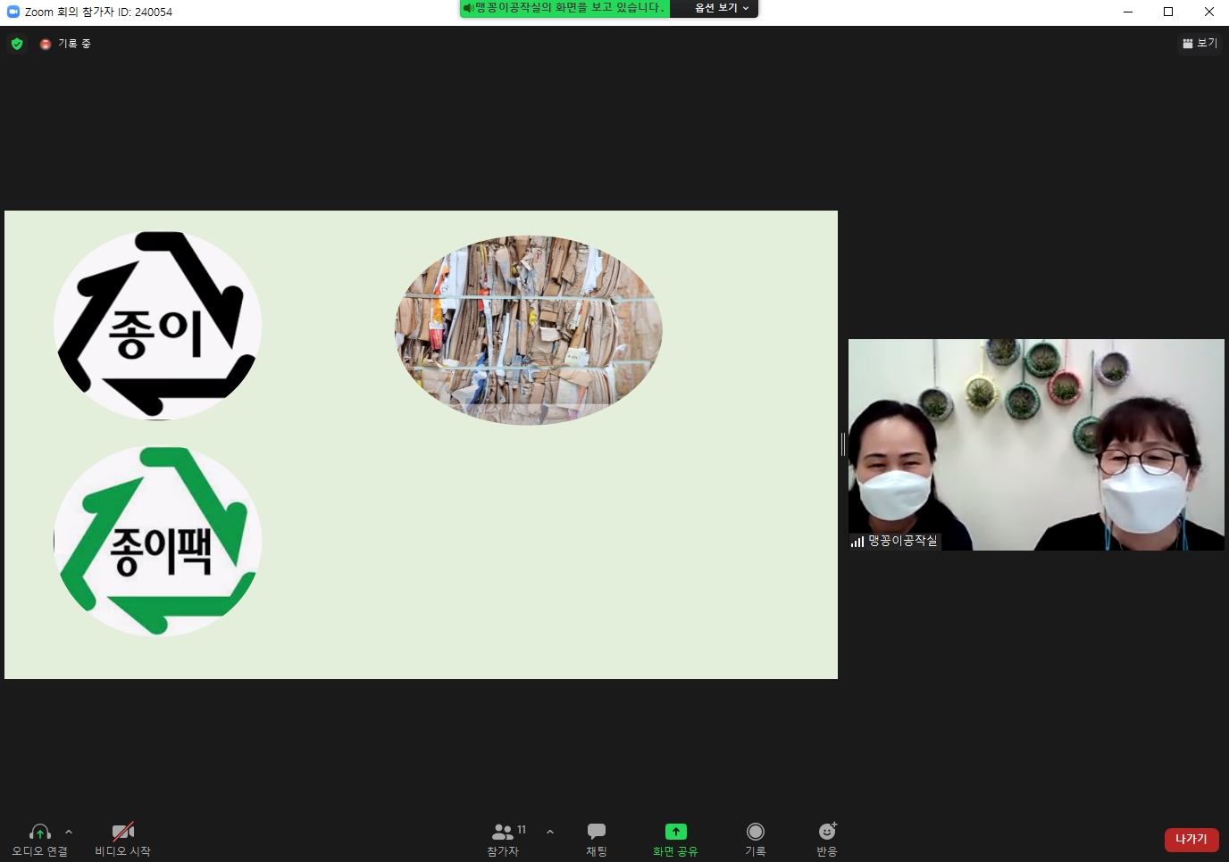
Task: Click the 기록 중 recording status text
Action: [74, 44]
